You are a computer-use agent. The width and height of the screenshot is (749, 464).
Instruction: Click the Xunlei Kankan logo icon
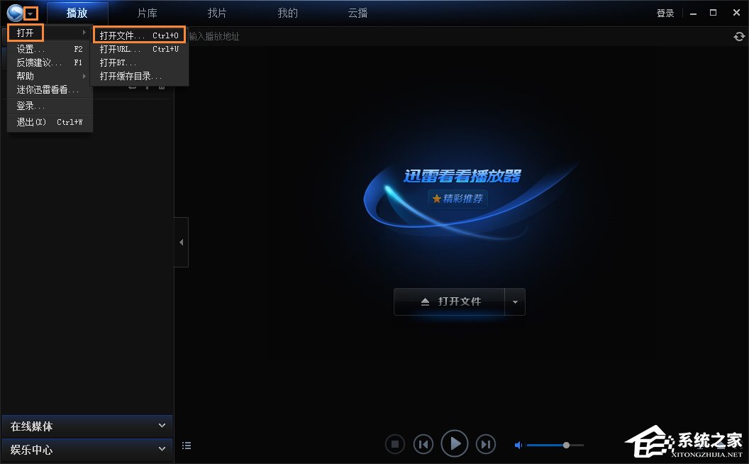pos(16,12)
